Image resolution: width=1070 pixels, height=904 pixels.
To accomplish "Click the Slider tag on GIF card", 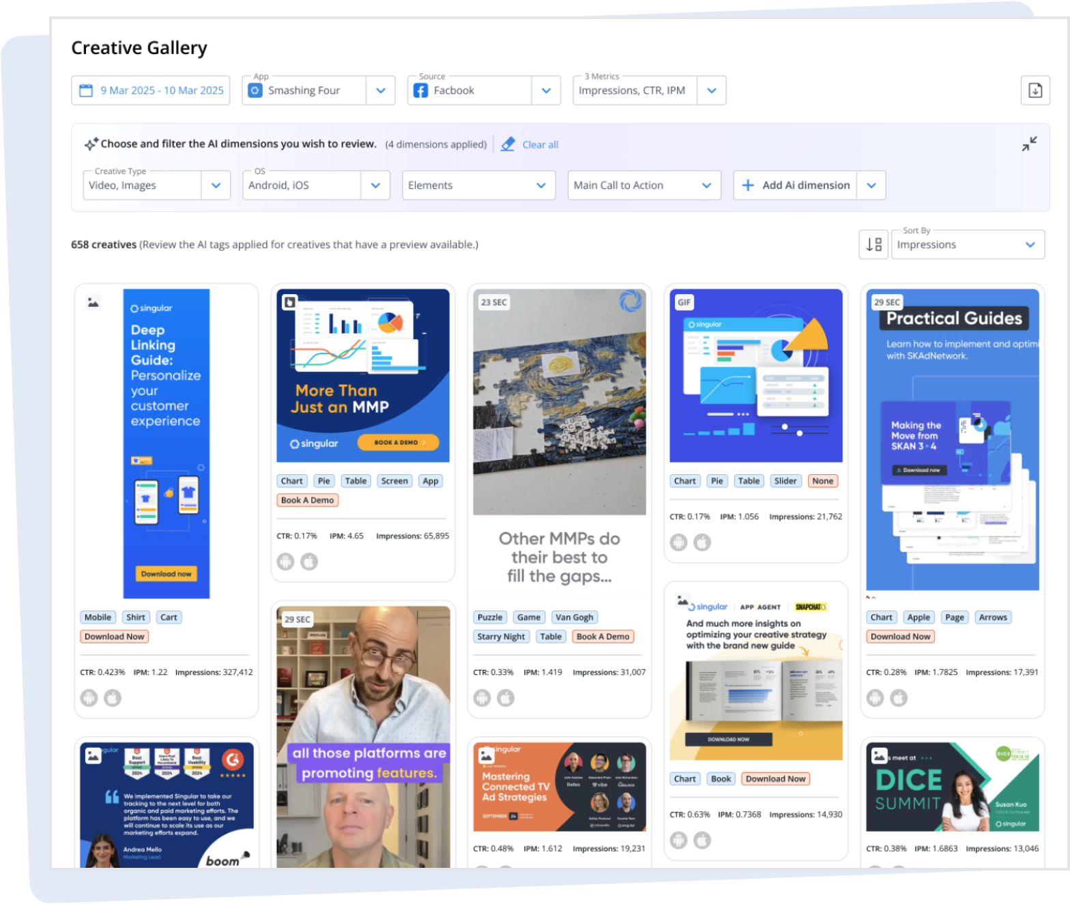I will coord(785,481).
